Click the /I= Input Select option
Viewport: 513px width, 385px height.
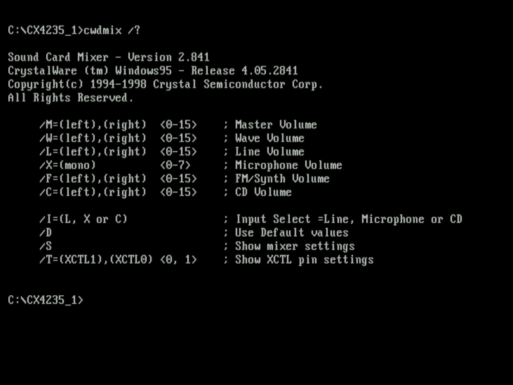tap(83, 219)
